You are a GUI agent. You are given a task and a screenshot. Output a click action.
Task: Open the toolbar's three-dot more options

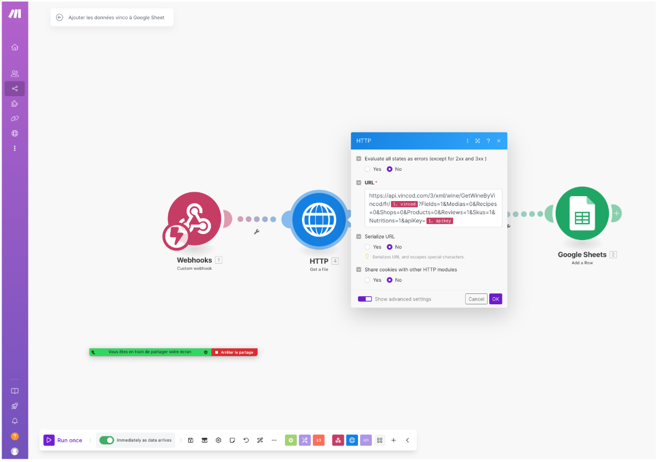tap(274, 440)
